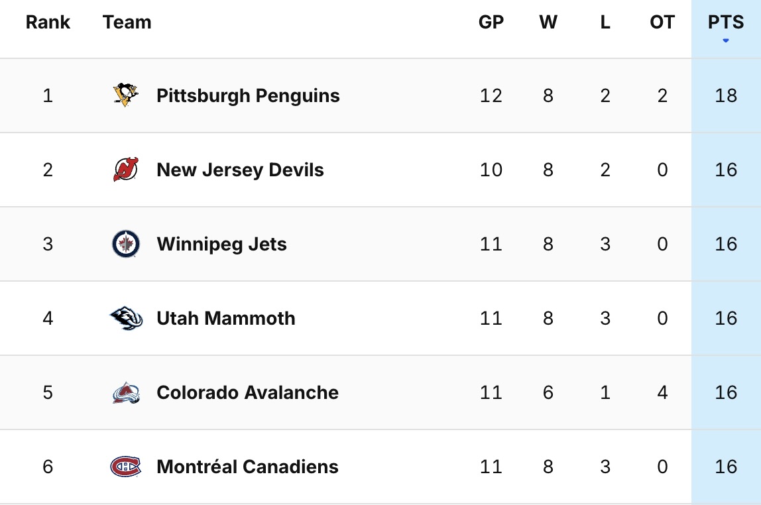Open Utah Mammoth team name link
The image size is (761, 505).
tap(226, 318)
